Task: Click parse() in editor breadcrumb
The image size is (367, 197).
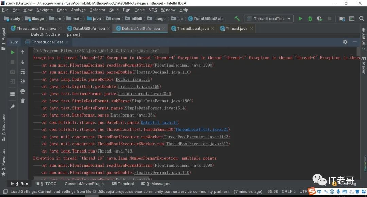Action: coord(73,35)
